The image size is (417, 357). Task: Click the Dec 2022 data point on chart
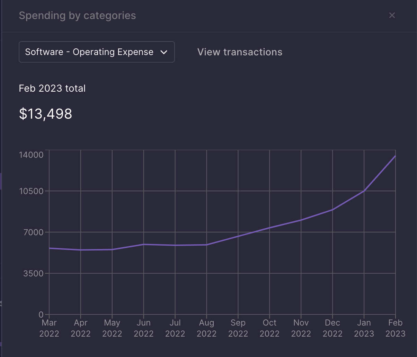[332, 210]
